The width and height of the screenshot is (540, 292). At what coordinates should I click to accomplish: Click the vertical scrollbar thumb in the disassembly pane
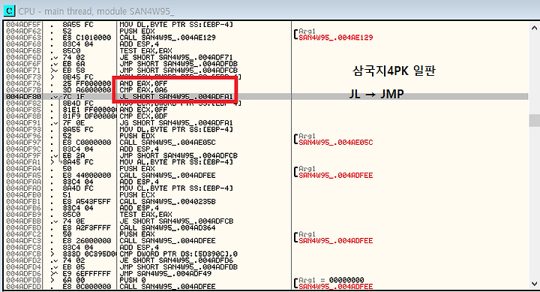[x=534, y=120]
